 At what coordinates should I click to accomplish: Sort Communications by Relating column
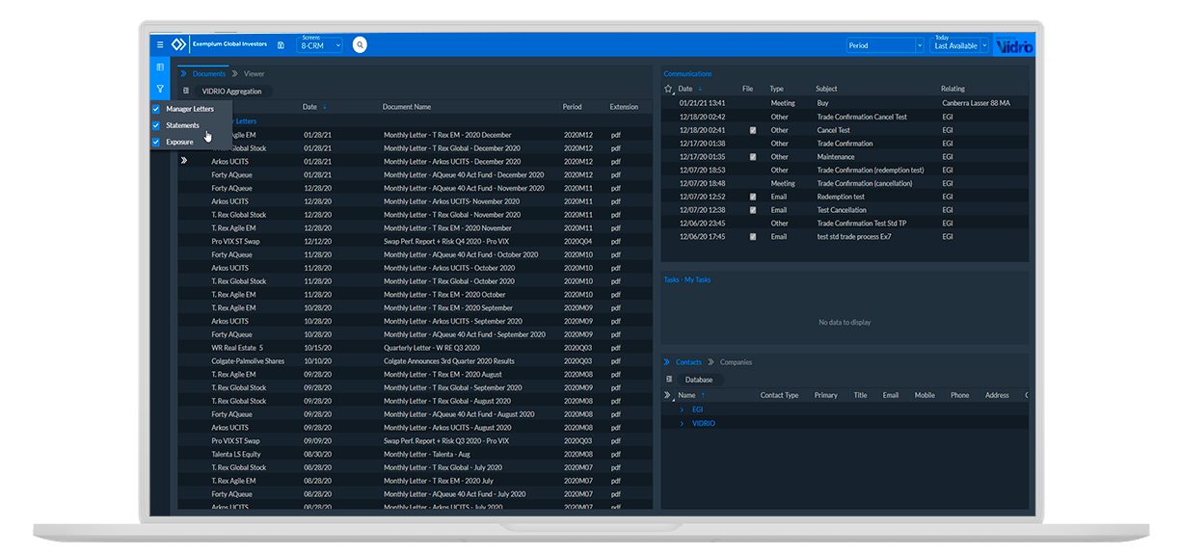tap(953, 89)
